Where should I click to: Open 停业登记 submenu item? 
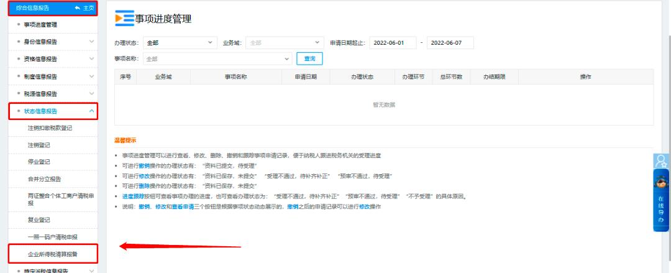pos(39,162)
